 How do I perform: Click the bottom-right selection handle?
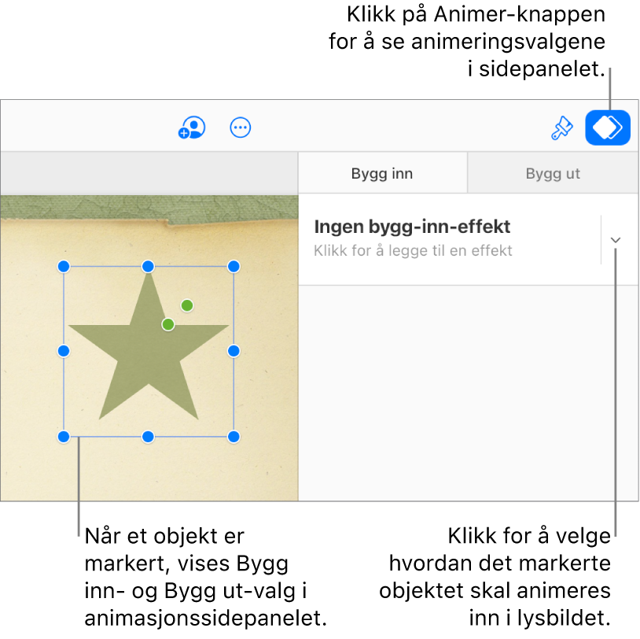(233, 437)
